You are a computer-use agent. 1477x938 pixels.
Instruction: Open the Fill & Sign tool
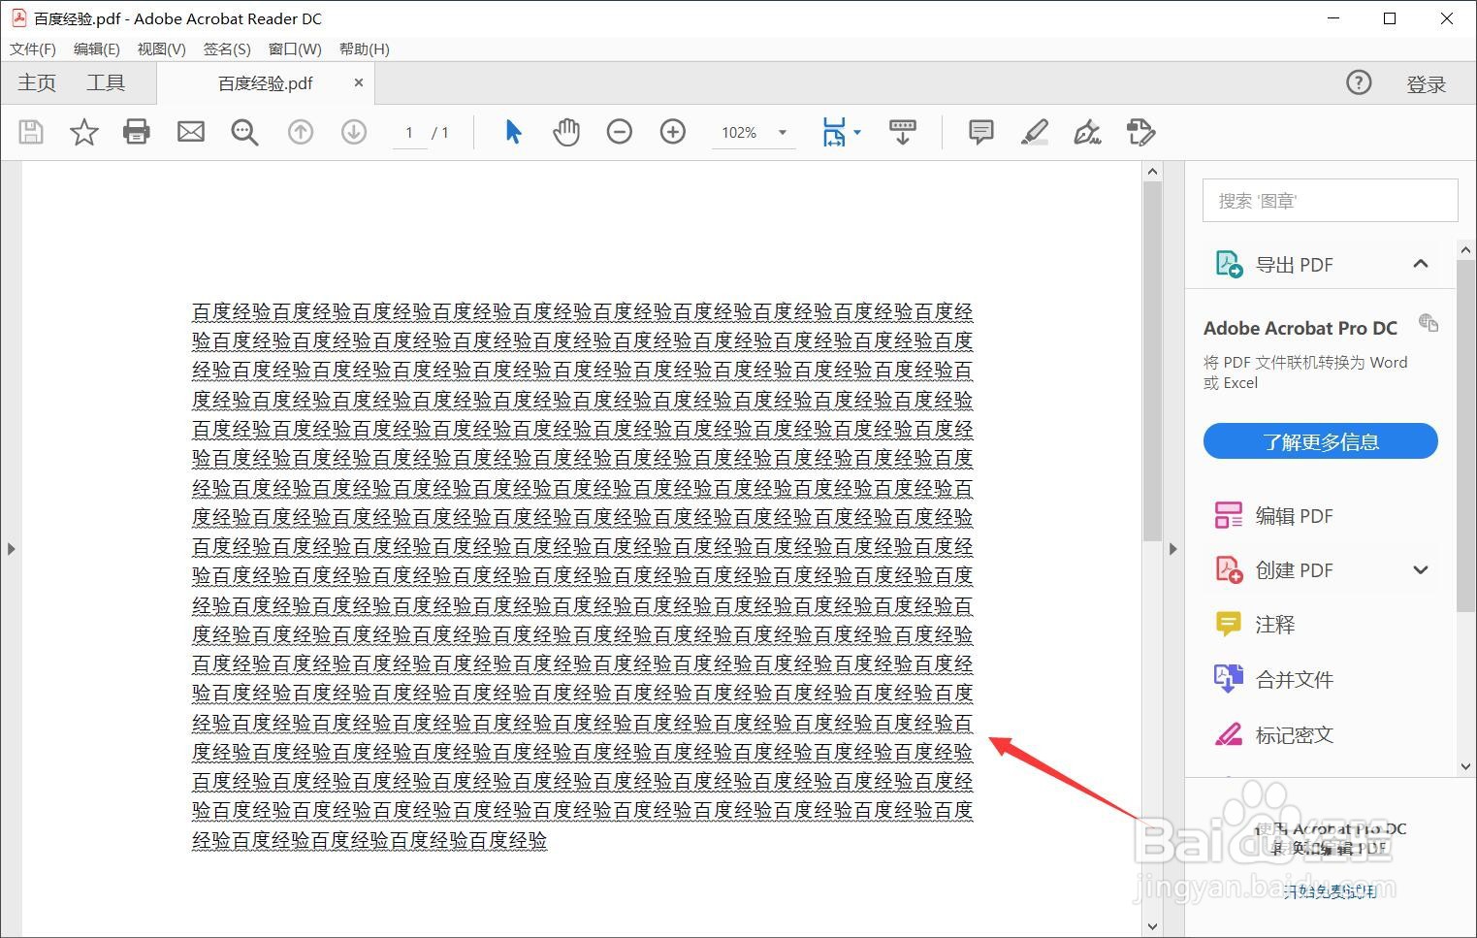pos(1087,132)
